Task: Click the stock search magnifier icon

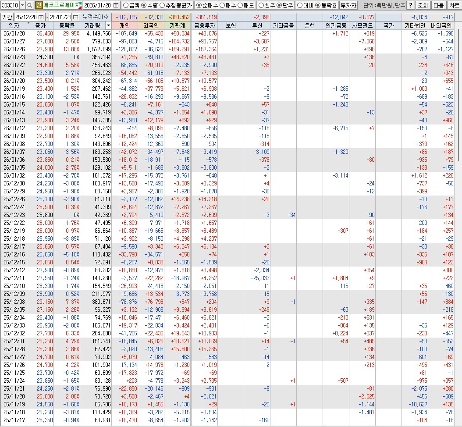Action: point(29,5)
